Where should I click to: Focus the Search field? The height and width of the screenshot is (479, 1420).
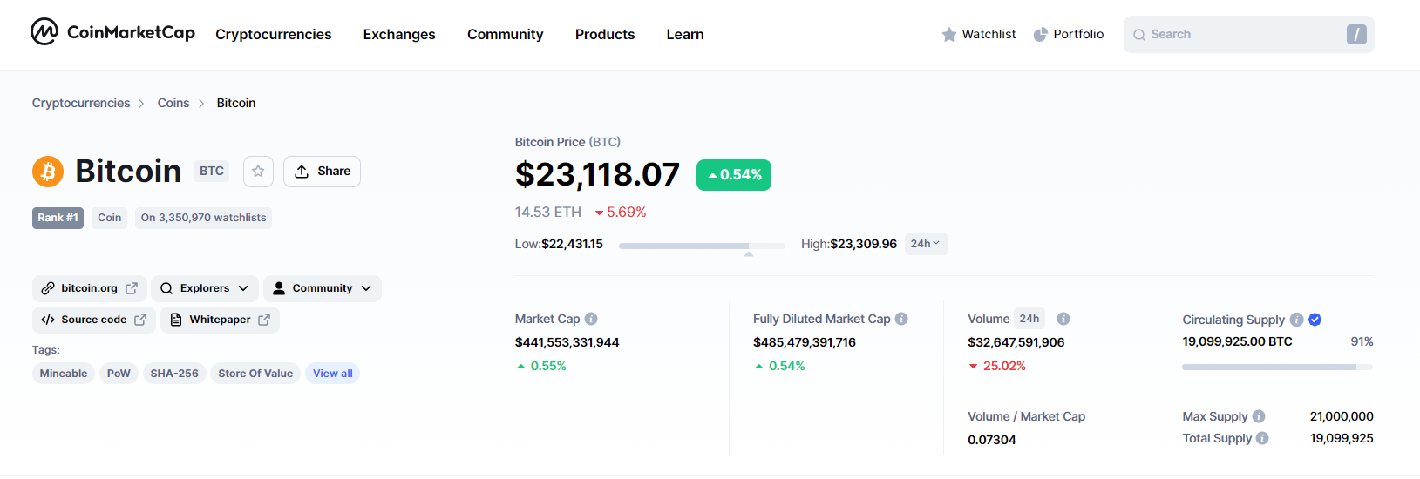coord(1248,34)
